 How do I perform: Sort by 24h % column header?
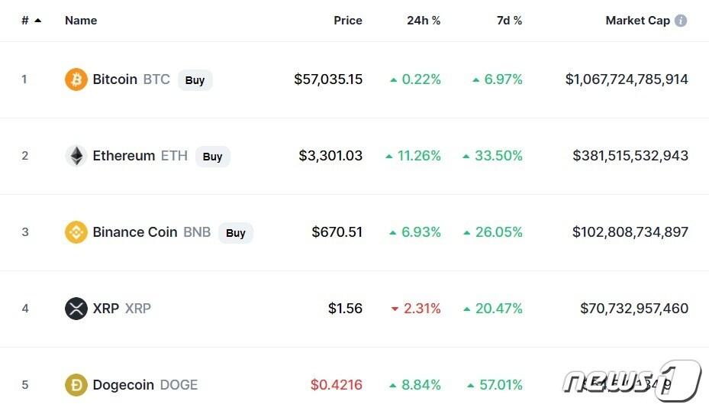(x=424, y=21)
